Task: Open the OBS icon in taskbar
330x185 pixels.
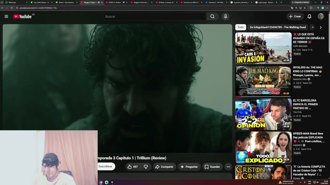Action: click(112, 182)
